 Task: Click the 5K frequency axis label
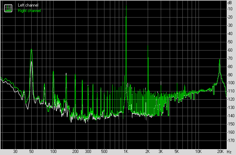point(177,152)
